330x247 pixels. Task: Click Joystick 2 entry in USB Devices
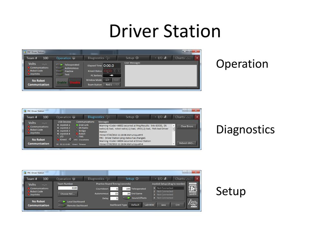point(64,128)
